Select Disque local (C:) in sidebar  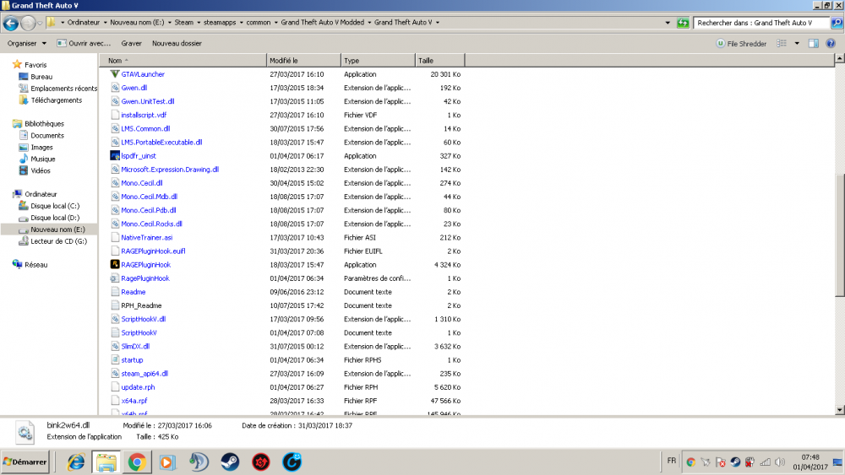tap(54, 206)
